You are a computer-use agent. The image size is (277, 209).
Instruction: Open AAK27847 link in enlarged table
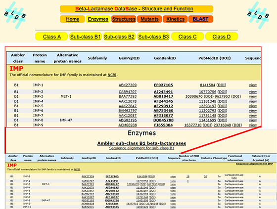[x=128, y=106]
